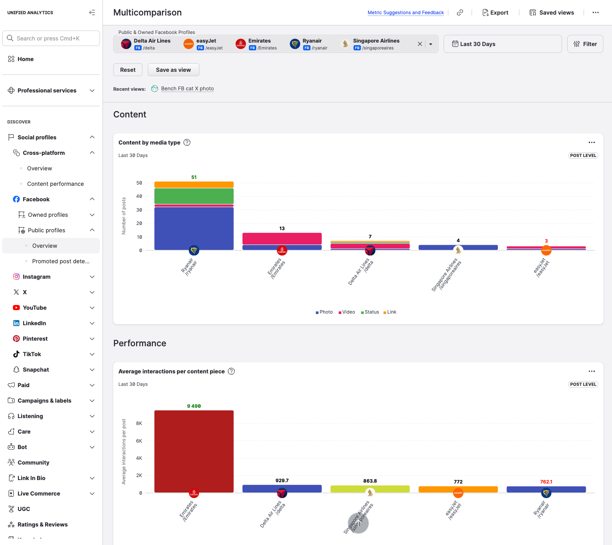Open options menu for Average interactions chart

pyautogui.click(x=591, y=371)
